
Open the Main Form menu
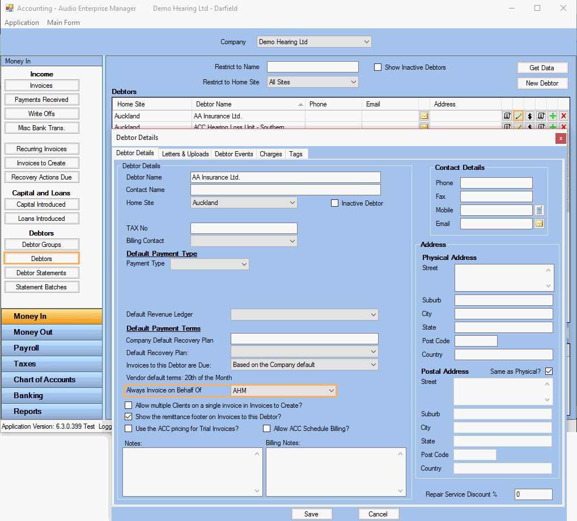click(x=63, y=23)
